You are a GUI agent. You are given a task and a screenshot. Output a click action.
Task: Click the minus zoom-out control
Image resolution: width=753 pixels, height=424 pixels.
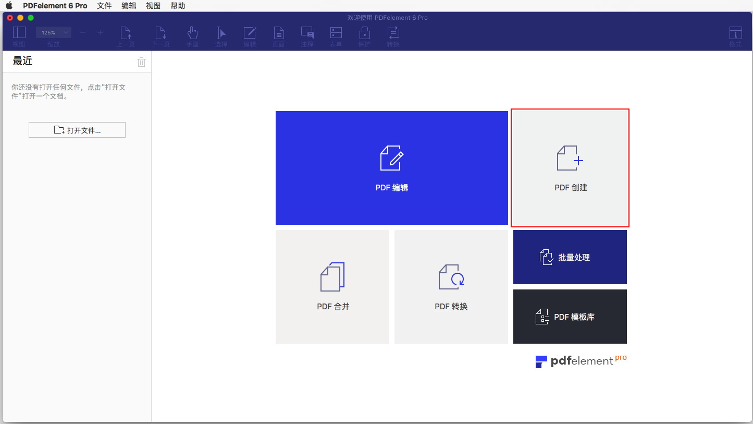[82, 32]
